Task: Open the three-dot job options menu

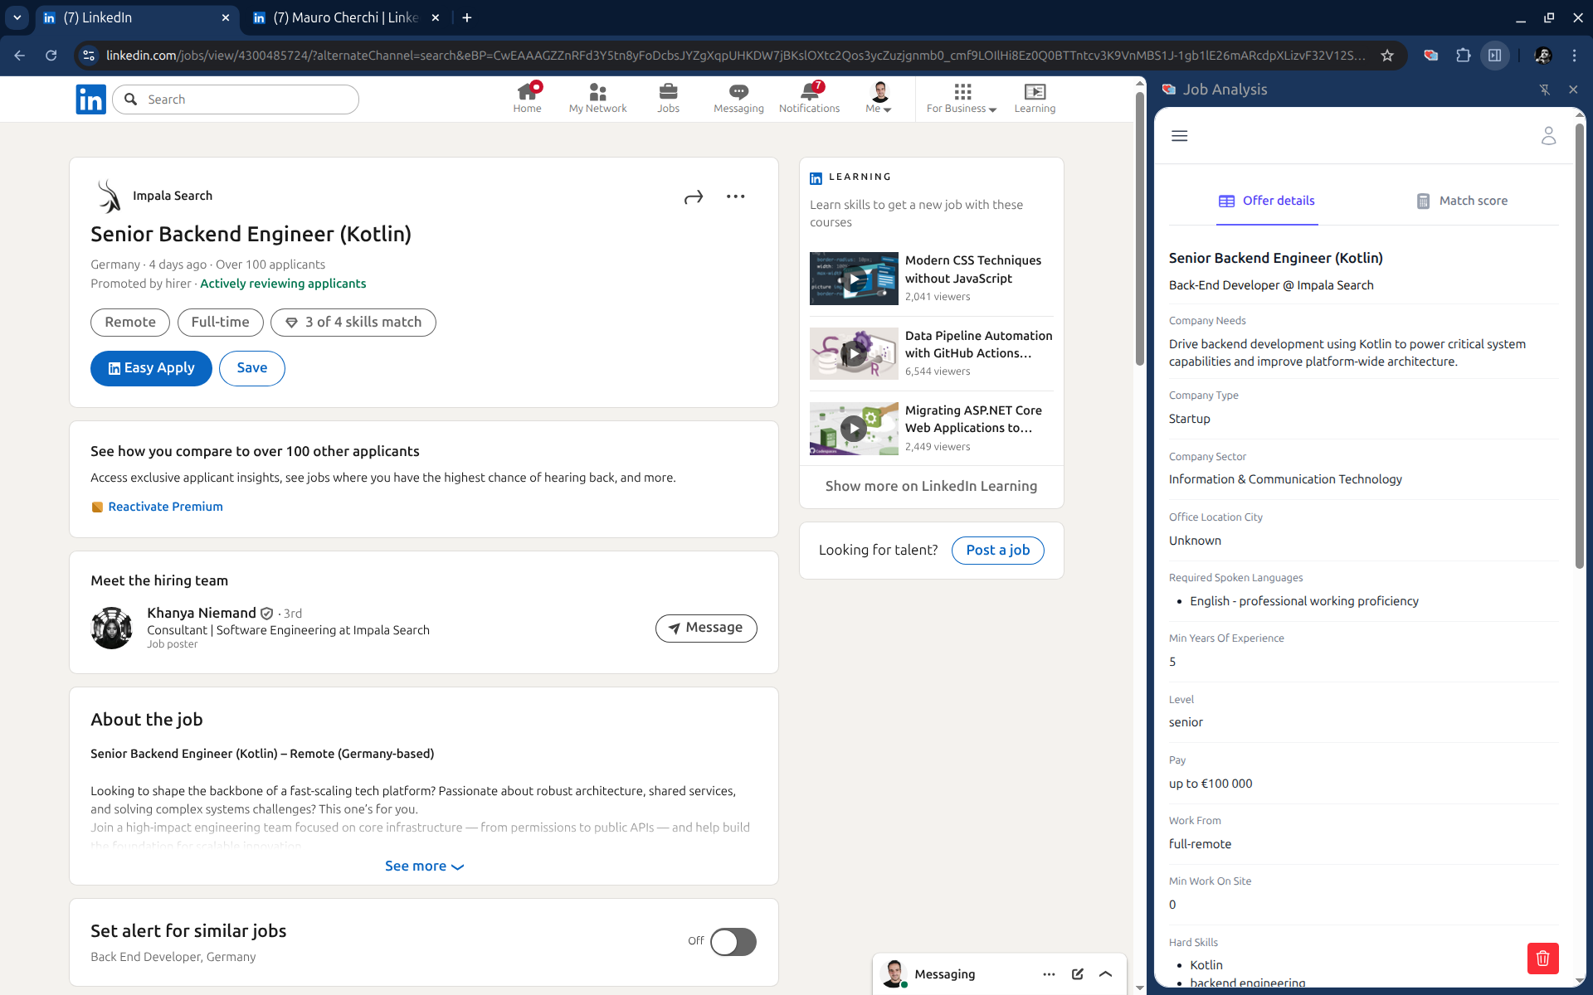Action: pos(735,197)
